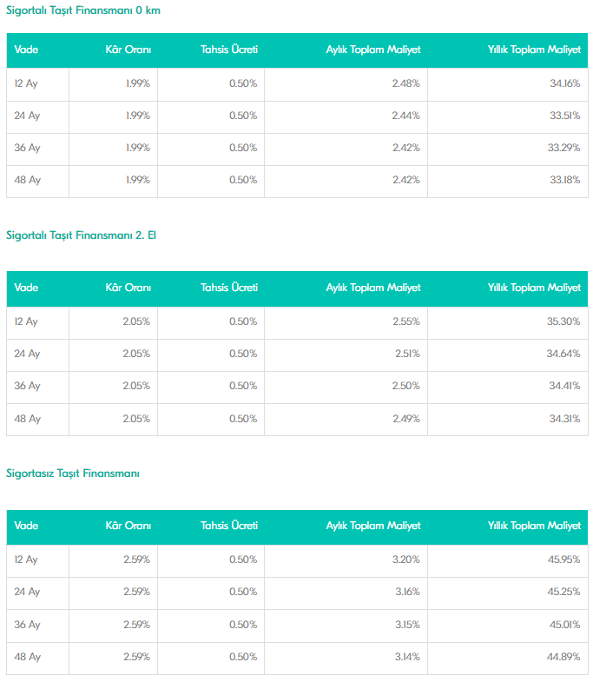Select the 3.20% monthly cost cell

(x=405, y=560)
